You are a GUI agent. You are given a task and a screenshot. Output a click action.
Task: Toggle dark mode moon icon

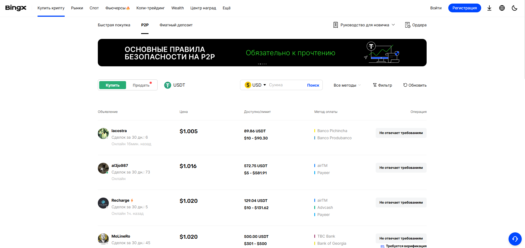(515, 8)
